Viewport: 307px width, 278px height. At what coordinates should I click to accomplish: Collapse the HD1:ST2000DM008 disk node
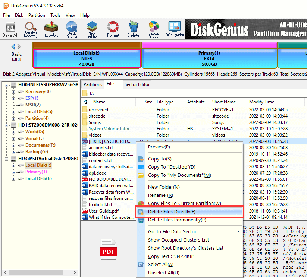6,125
